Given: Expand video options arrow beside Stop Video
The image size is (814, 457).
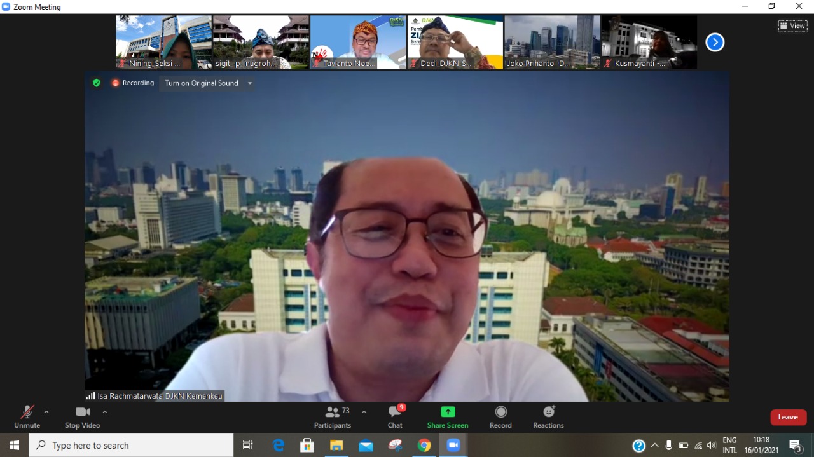Looking at the screenshot, I should click(x=105, y=412).
